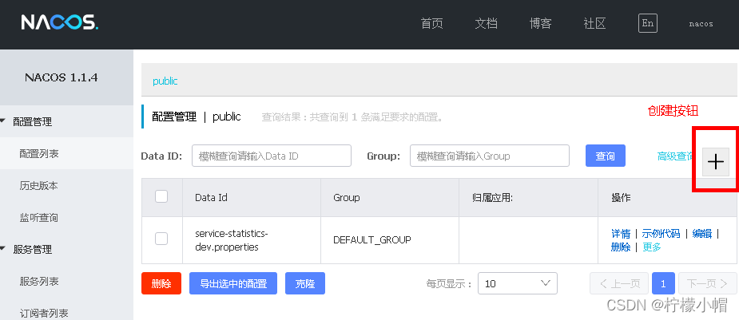Screen dimensions: 739x320
Task: Focus the Group search field
Action: click(x=490, y=156)
